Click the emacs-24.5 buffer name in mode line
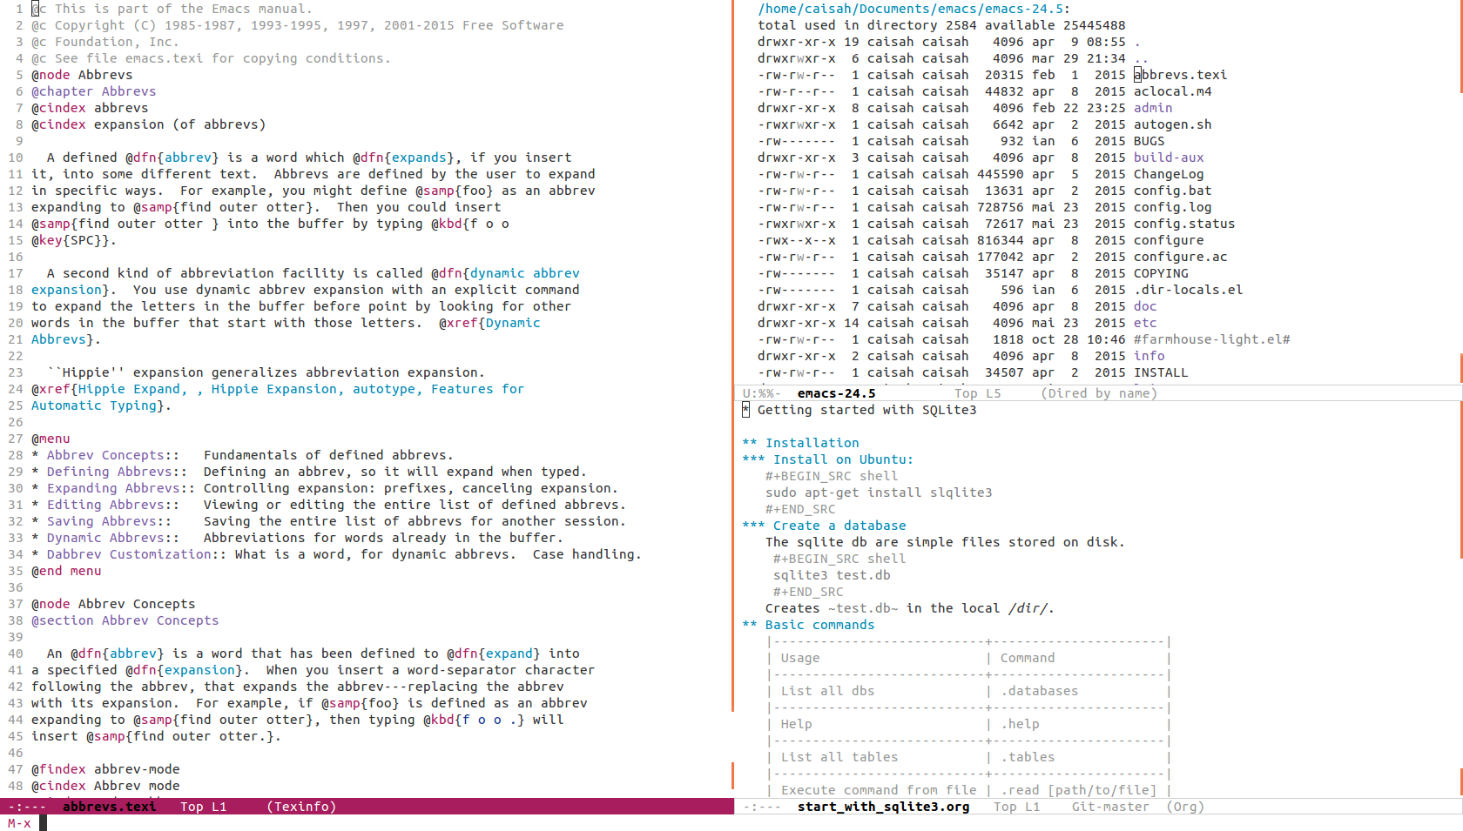The width and height of the screenshot is (1463, 831). (836, 393)
